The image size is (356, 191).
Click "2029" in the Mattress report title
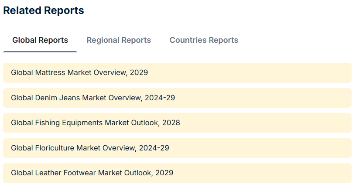tap(139, 72)
